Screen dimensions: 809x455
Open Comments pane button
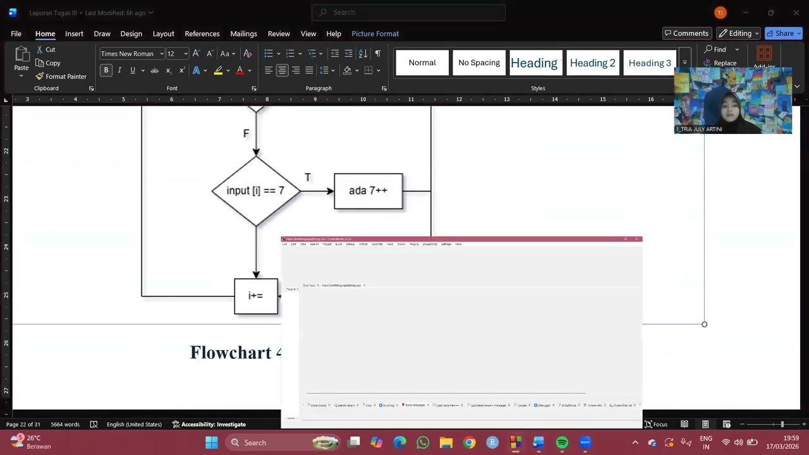[686, 33]
